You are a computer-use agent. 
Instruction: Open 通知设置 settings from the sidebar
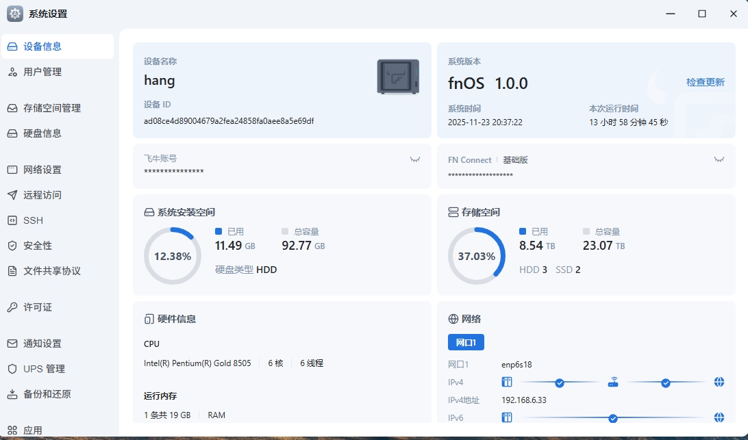tap(44, 344)
